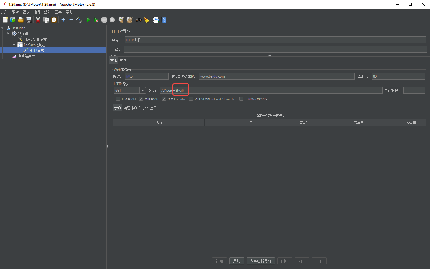
Task: Switch to the 消息体数据 tab
Action: 132,108
